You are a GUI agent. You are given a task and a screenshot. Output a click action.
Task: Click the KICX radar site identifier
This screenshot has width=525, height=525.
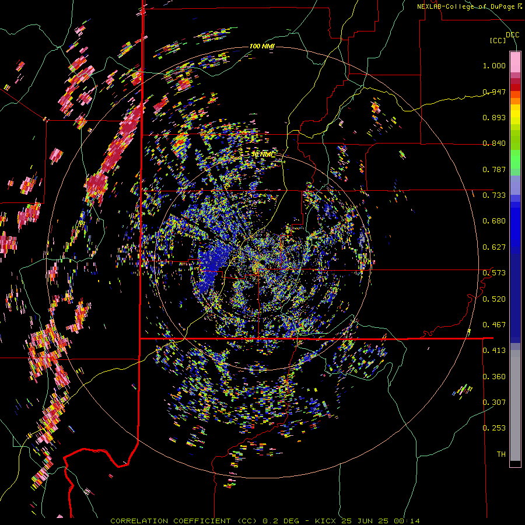(x=326, y=521)
